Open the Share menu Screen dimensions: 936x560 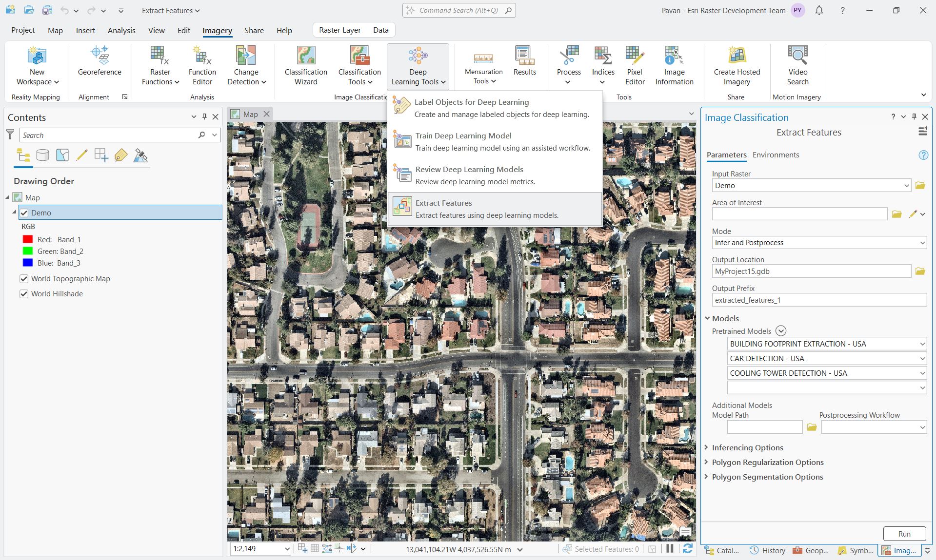(x=254, y=30)
